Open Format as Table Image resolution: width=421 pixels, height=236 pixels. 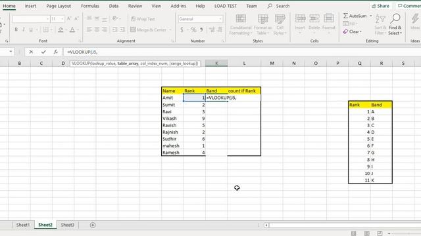[x=262, y=25]
